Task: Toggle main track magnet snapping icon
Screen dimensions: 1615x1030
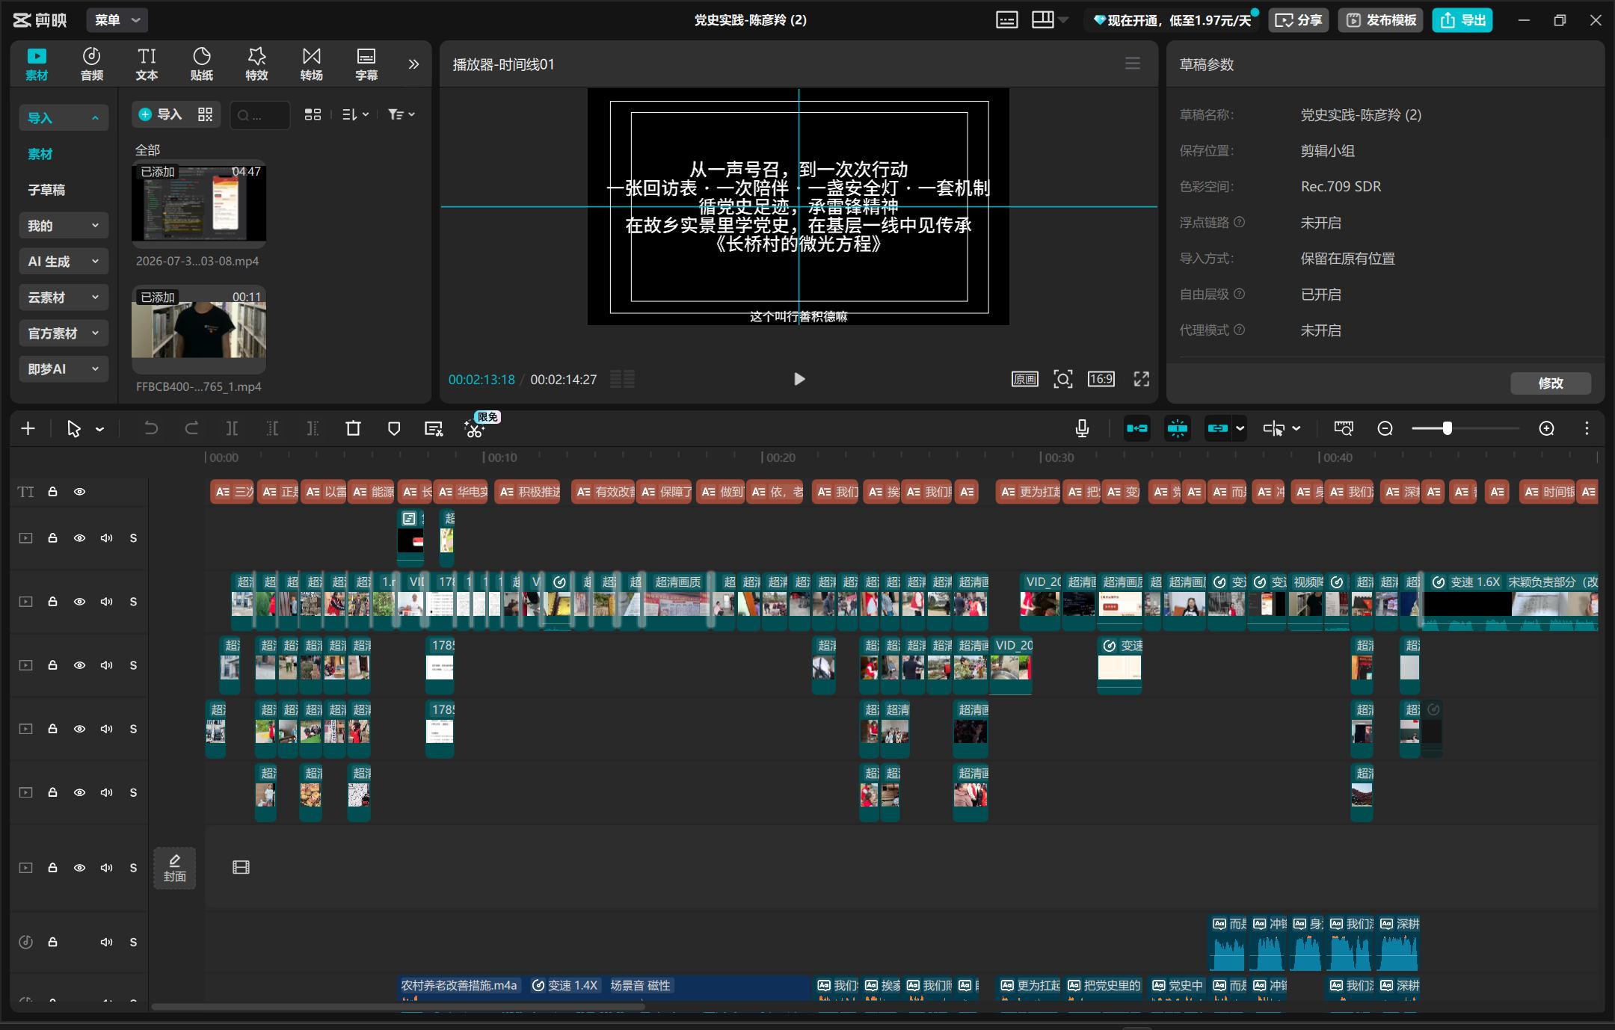Action: click(1137, 428)
